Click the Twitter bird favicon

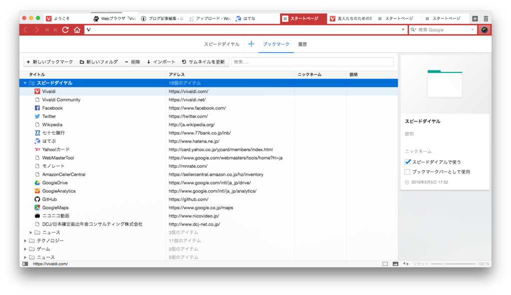(x=37, y=116)
